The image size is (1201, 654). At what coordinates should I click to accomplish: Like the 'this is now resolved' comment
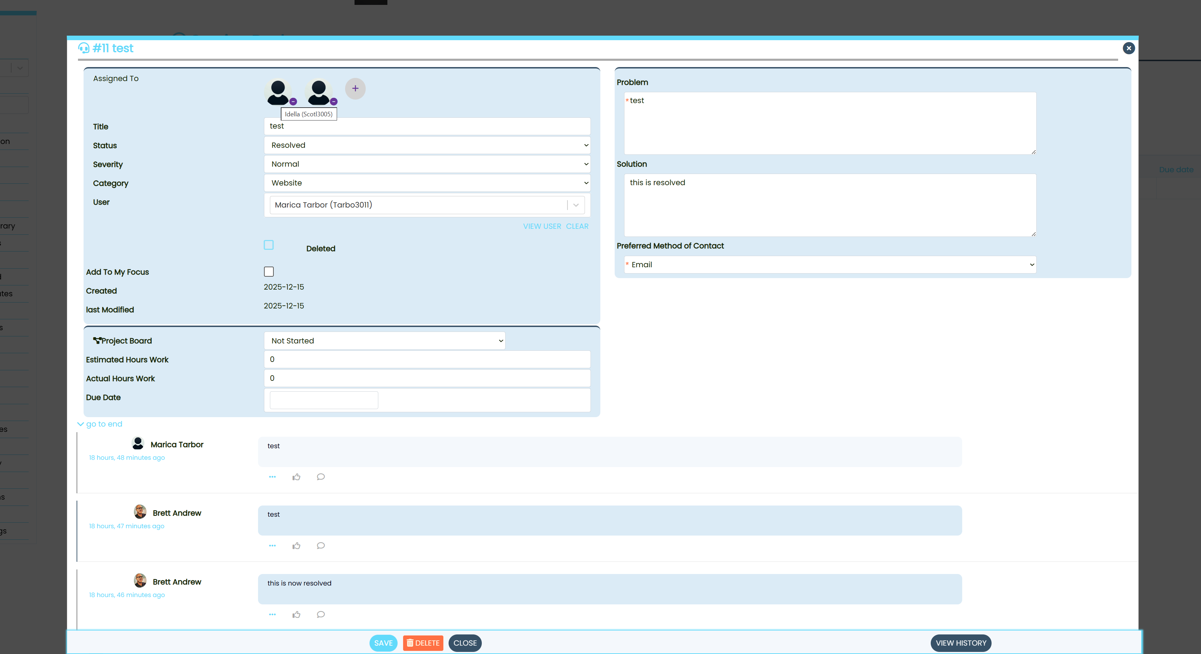point(296,615)
